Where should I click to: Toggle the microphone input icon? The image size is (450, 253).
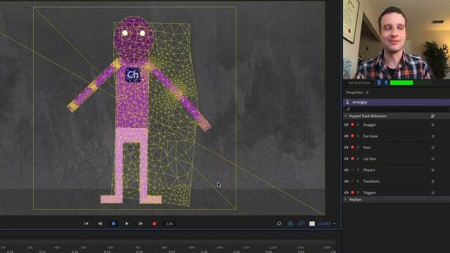386,83
